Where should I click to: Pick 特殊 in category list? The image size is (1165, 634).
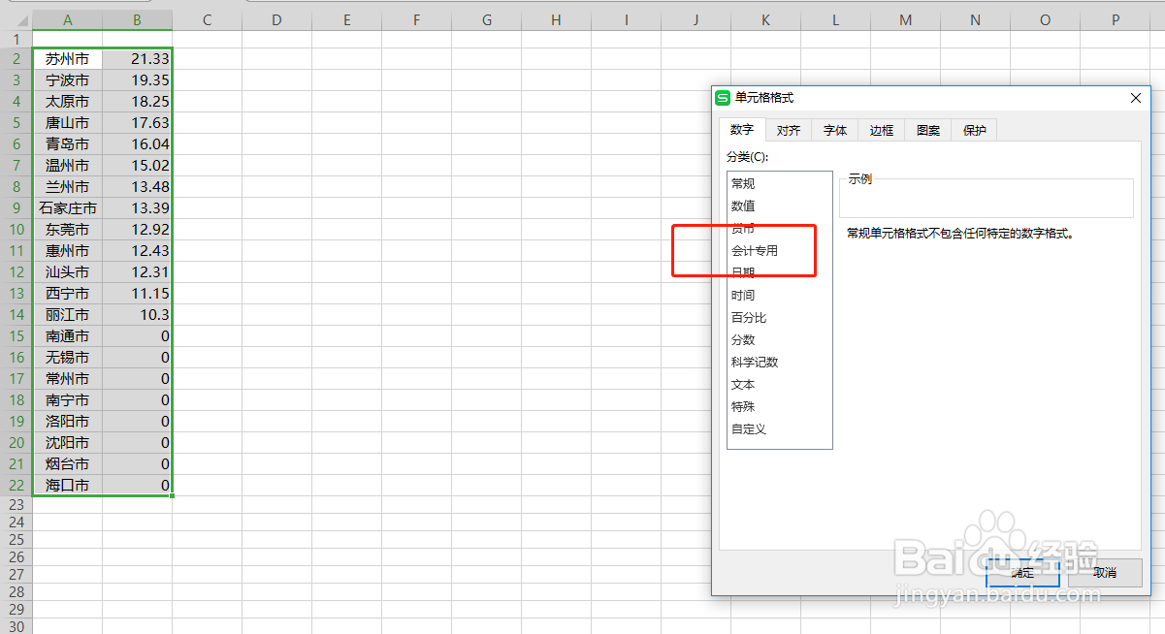point(780,406)
